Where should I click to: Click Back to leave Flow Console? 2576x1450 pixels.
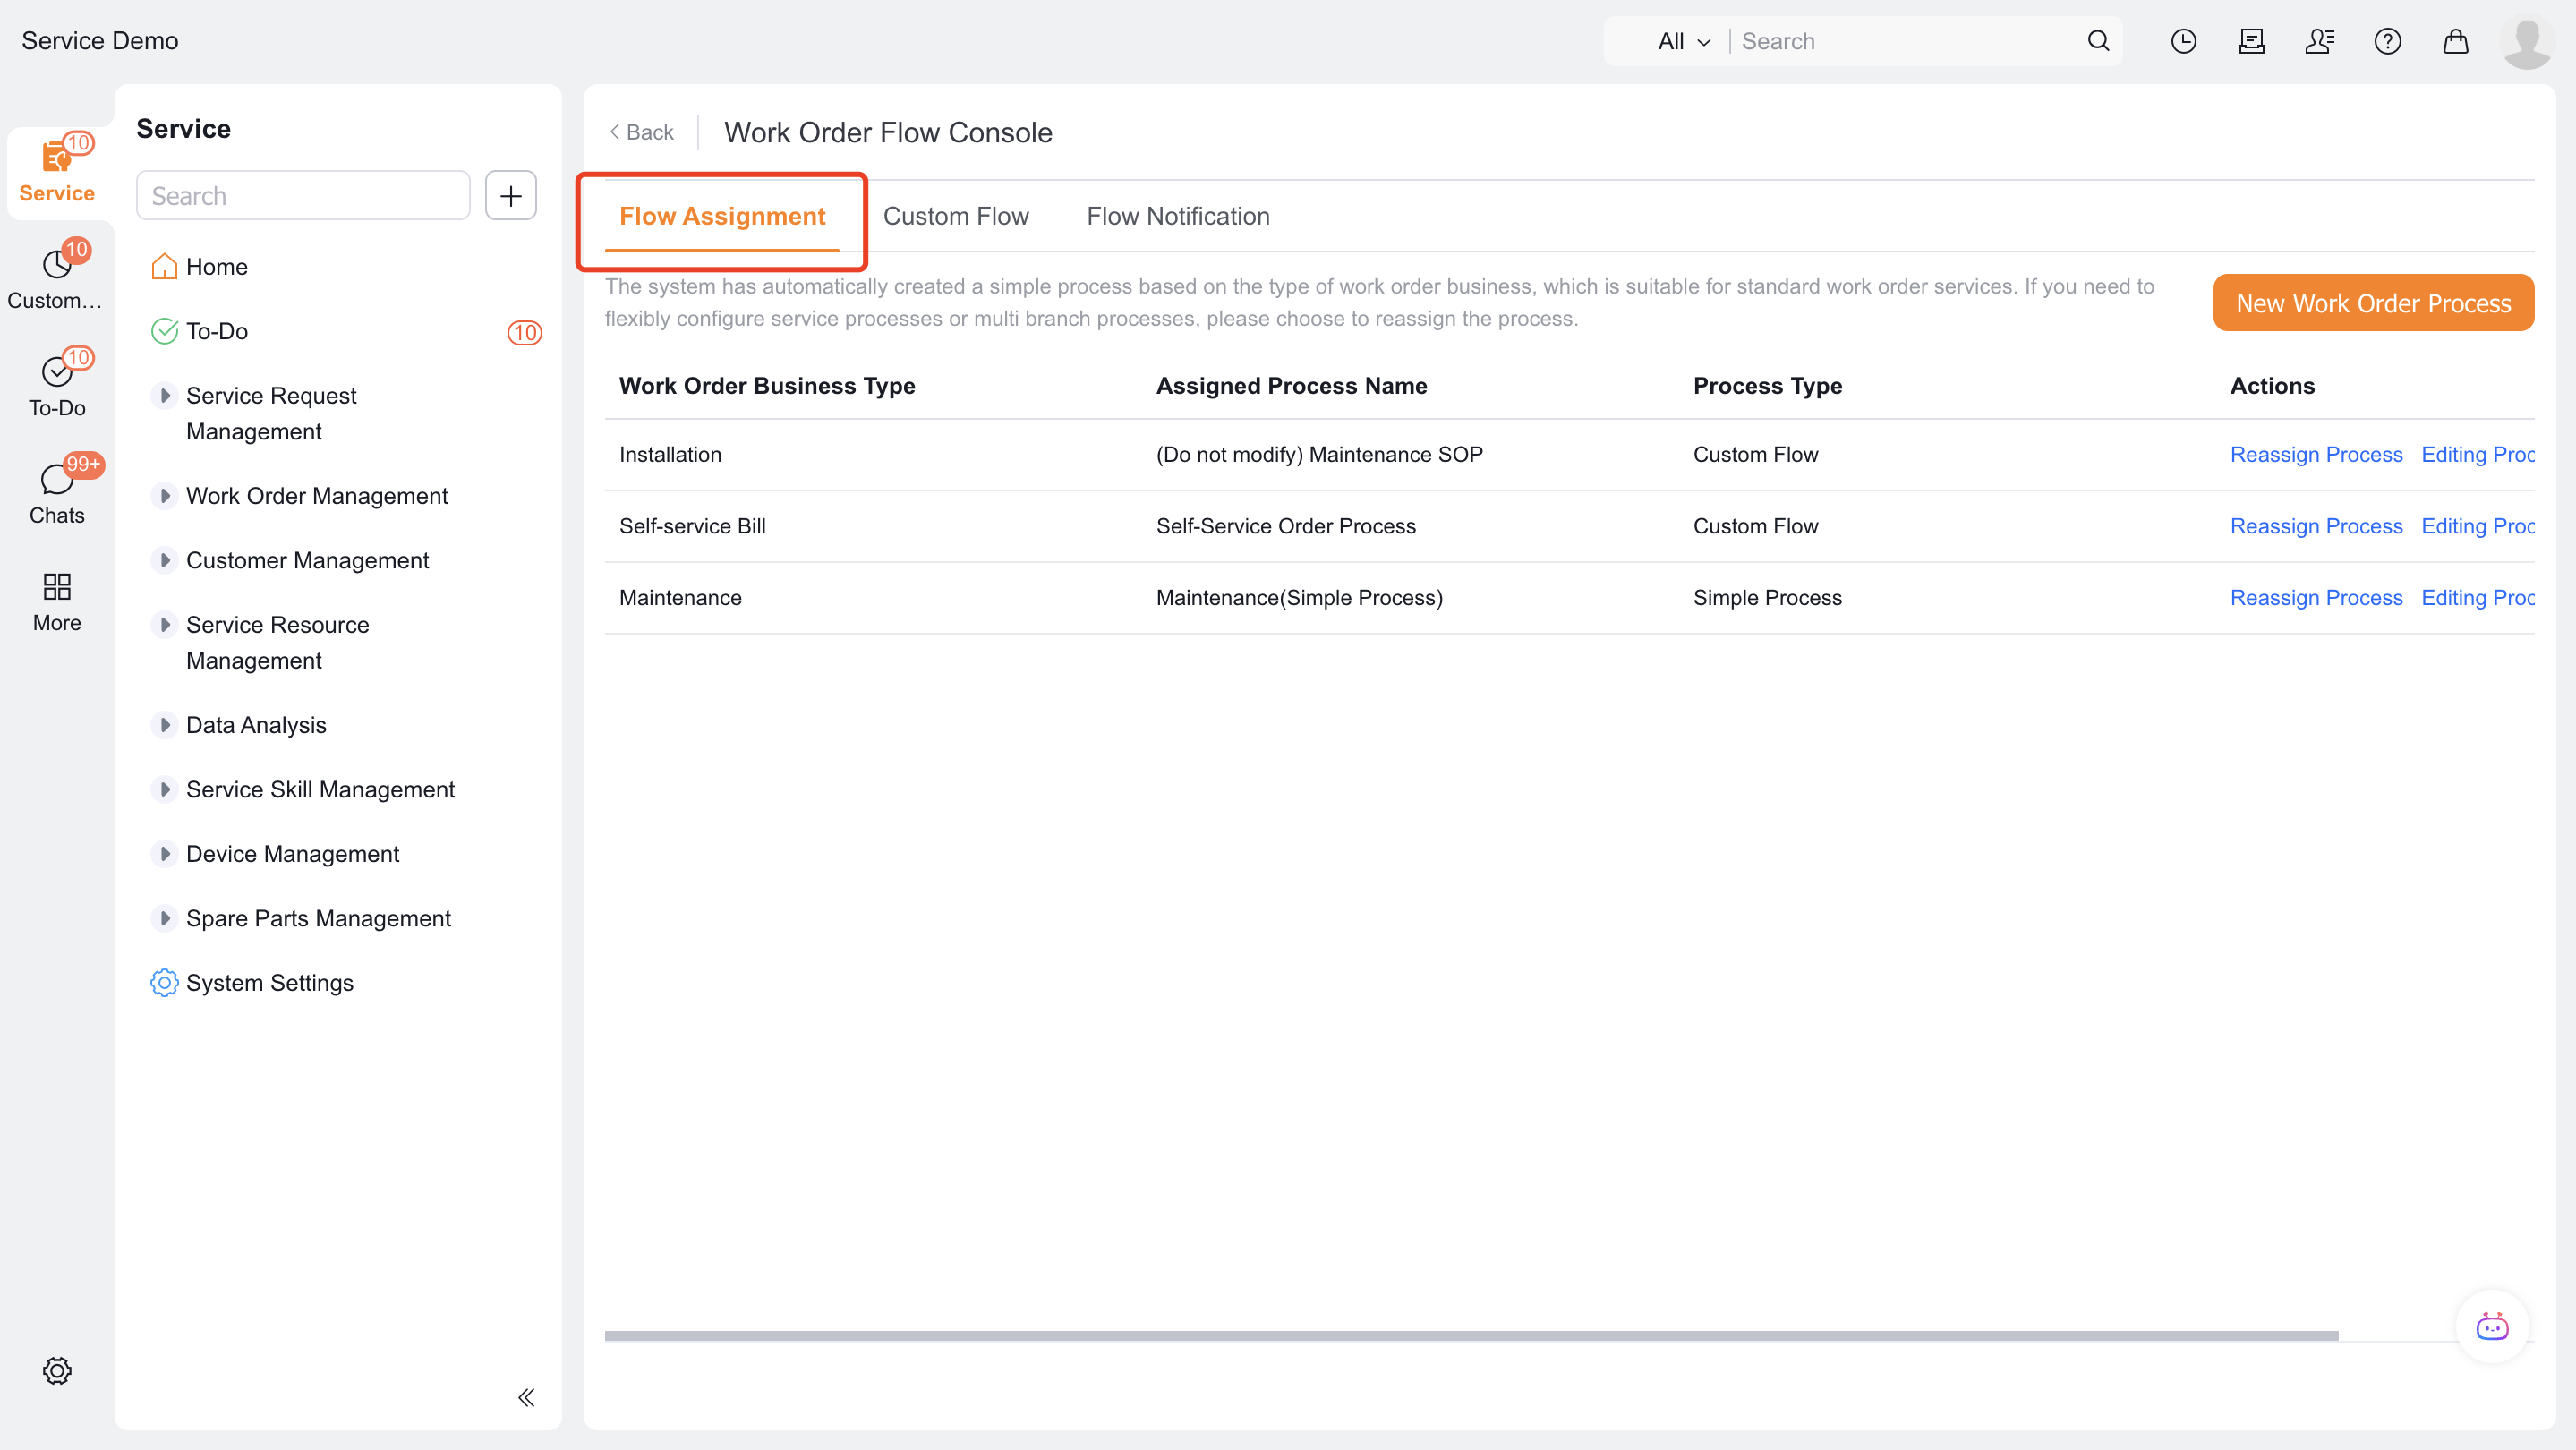pyautogui.click(x=641, y=132)
